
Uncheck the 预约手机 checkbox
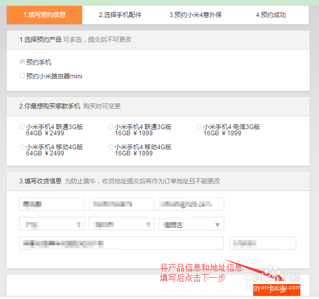[22, 61]
